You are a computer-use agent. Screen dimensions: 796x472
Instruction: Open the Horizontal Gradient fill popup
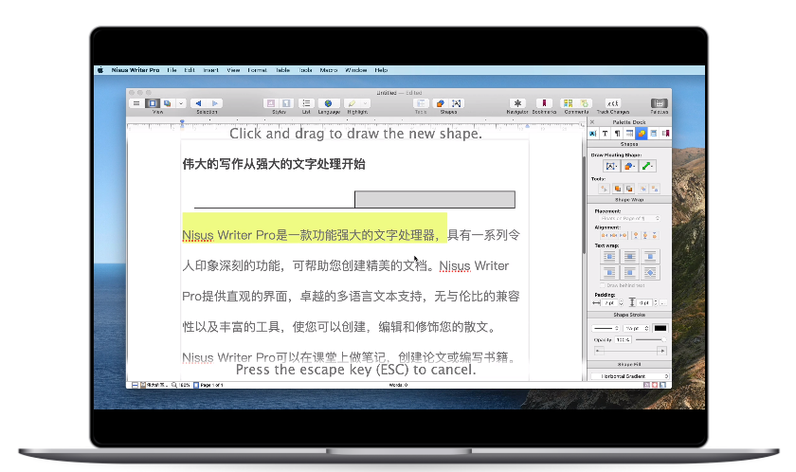point(629,376)
